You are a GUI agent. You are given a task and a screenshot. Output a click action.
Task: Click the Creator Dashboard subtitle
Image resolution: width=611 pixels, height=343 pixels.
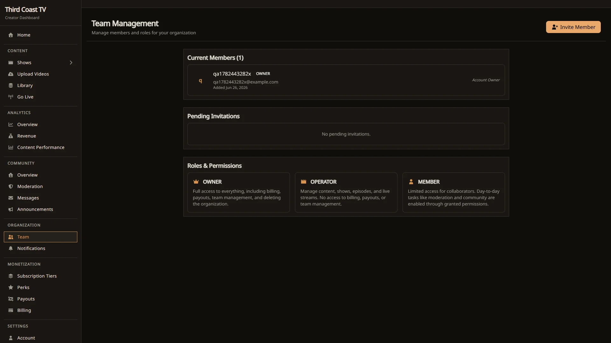(22, 18)
